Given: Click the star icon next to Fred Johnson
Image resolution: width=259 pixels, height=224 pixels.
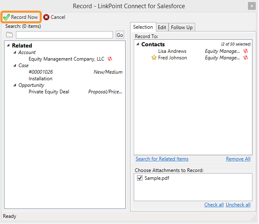Looking at the screenshot, I should 154,58.
